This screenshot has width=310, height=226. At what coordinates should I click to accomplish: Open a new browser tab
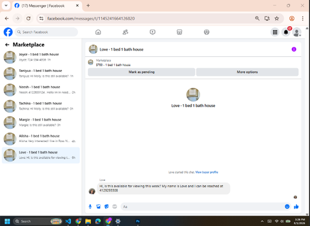(88, 6)
